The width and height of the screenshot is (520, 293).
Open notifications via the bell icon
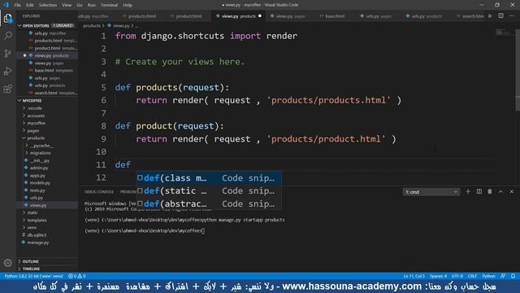513,276
